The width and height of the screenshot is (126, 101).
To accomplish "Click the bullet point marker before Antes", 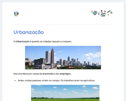I will (15, 80).
